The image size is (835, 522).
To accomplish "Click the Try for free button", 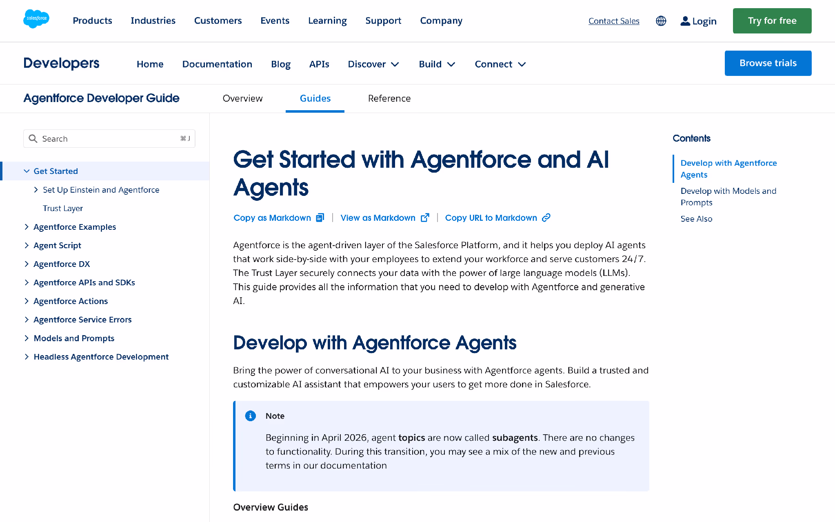I will 772,21.
